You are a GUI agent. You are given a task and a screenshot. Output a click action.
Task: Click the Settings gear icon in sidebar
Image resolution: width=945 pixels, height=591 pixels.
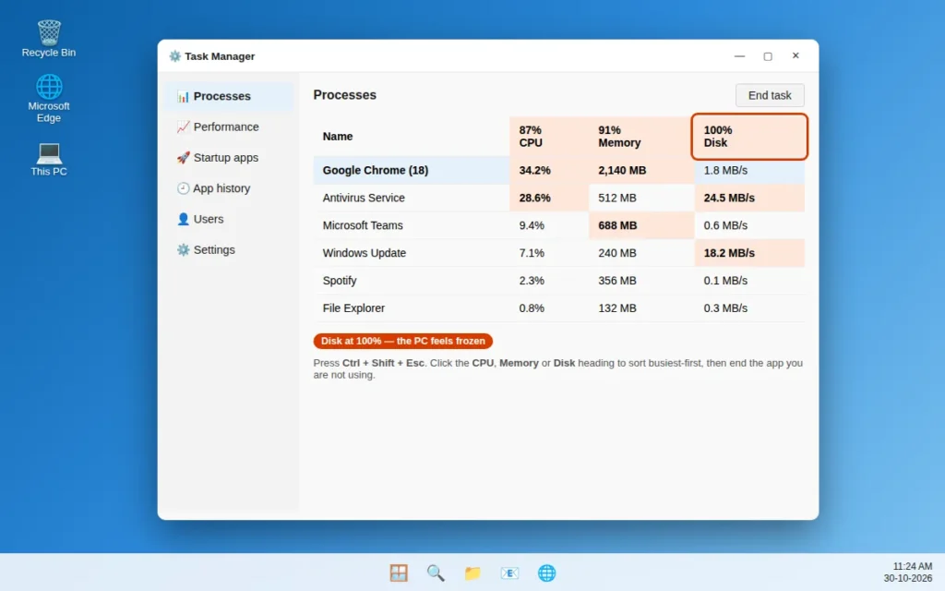point(183,249)
